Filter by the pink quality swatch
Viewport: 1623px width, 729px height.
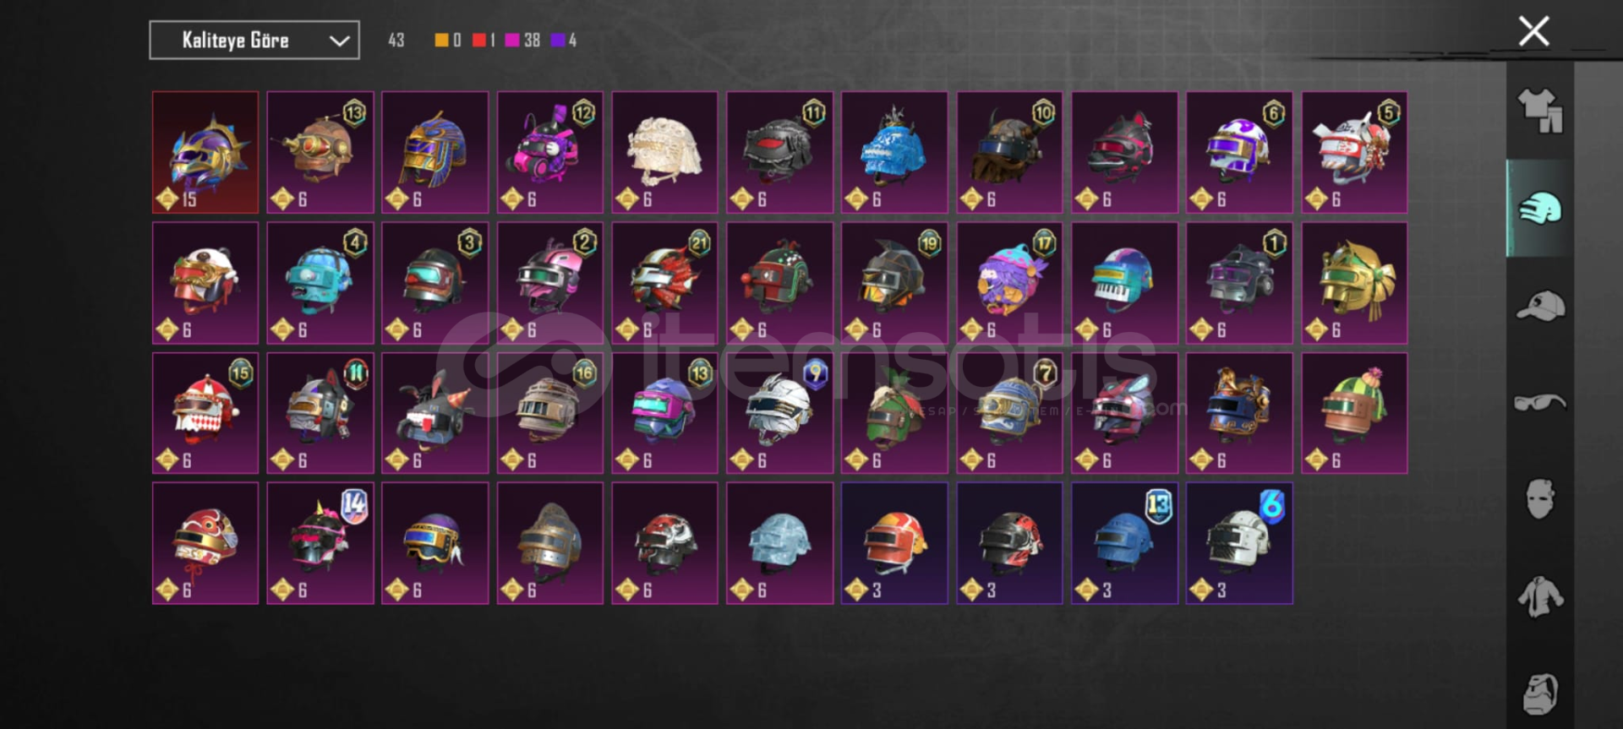(512, 40)
